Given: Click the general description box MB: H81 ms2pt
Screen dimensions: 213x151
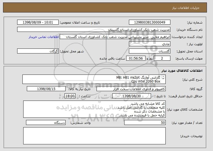Looking at the screenshot, I should 94,79.
